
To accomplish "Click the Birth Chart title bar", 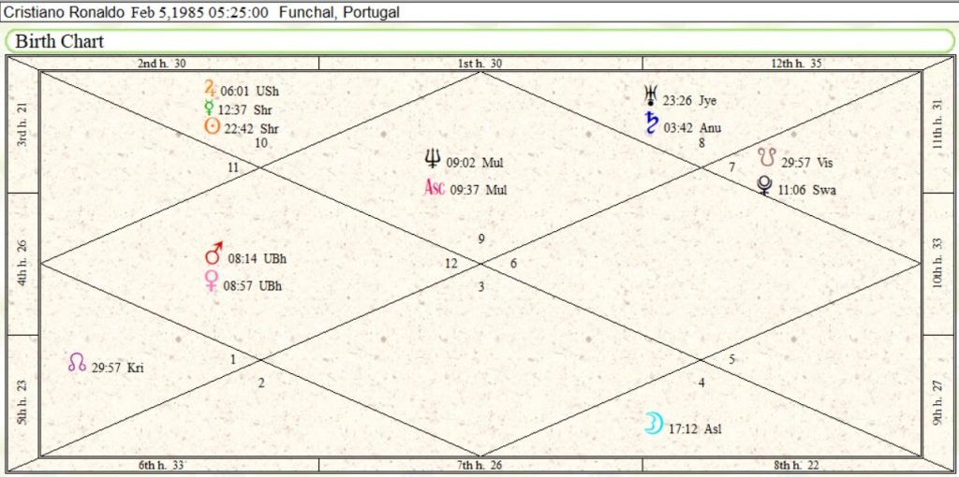I will pyautogui.click(x=479, y=41).
